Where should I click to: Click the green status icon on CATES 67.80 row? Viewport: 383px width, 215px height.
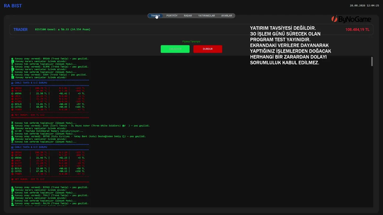12,171
